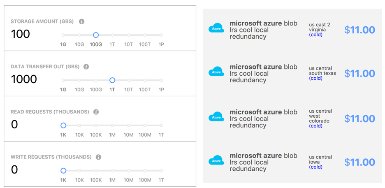Click Storage Amount slider handle at 100G

click(x=96, y=35)
